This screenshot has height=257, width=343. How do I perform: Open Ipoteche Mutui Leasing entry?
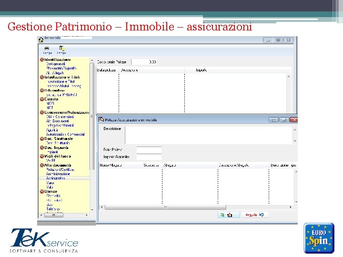pos(64,86)
